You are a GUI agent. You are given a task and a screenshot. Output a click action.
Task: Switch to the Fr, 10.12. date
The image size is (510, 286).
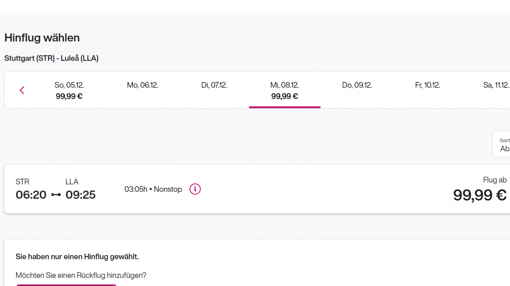pyautogui.click(x=427, y=85)
